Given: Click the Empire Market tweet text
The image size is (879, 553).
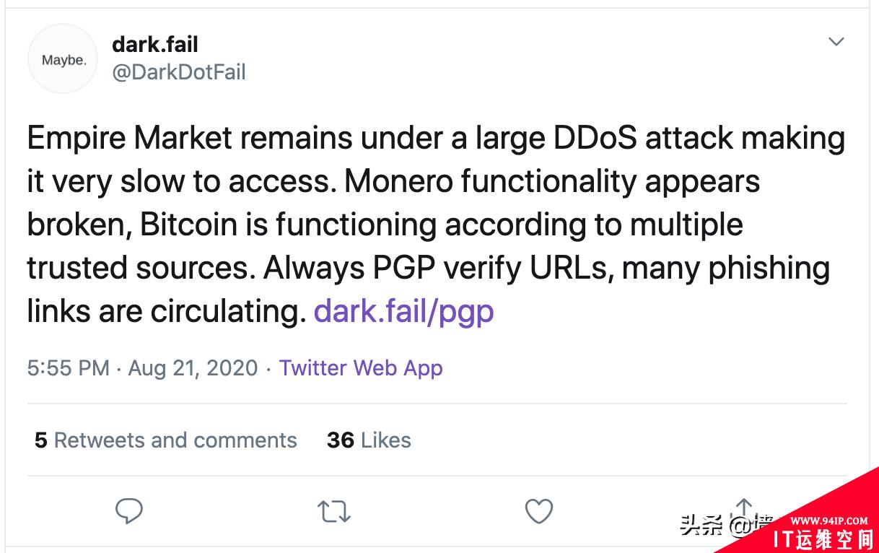Looking at the screenshot, I should 436,225.
